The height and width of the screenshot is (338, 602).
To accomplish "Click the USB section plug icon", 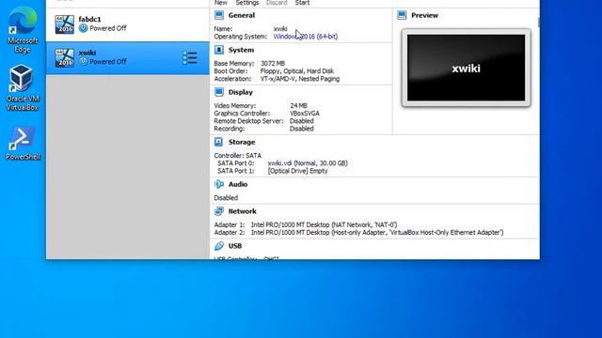I will pyautogui.click(x=219, y=246).
